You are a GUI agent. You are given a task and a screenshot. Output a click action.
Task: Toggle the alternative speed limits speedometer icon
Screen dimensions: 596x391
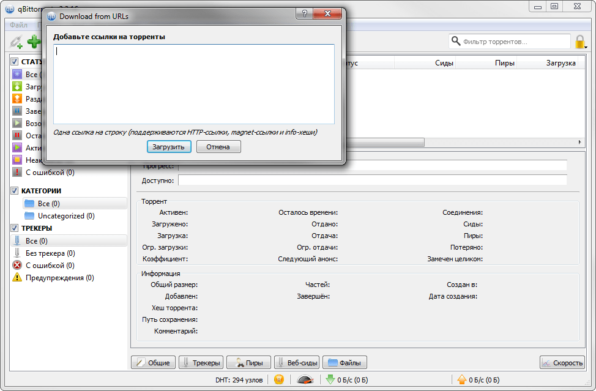click(305, 379)
